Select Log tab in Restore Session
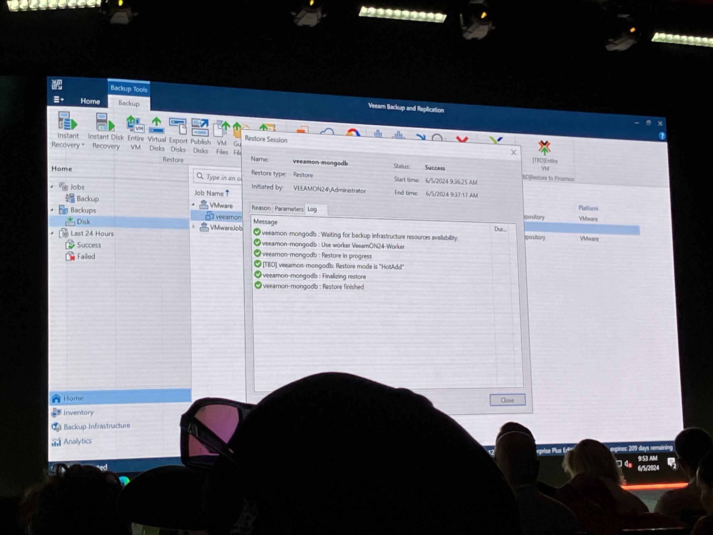 tap(312, 209)
